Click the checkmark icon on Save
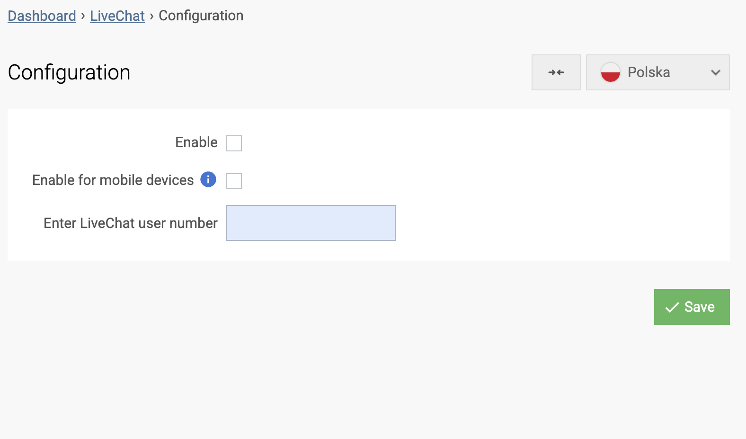The height and width of the screenshot is (439, 746). click(672, 307)
